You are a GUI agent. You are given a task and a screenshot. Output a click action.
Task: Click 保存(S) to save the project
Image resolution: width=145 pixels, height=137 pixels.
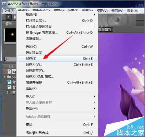[57, 59]
